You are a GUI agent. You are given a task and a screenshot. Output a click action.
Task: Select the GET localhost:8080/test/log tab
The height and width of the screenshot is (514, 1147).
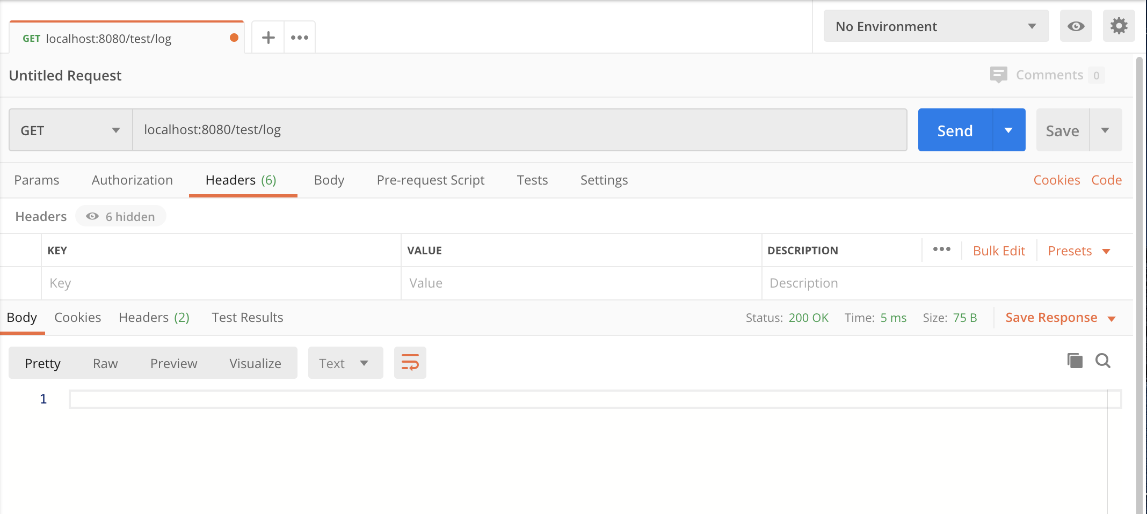127,38
